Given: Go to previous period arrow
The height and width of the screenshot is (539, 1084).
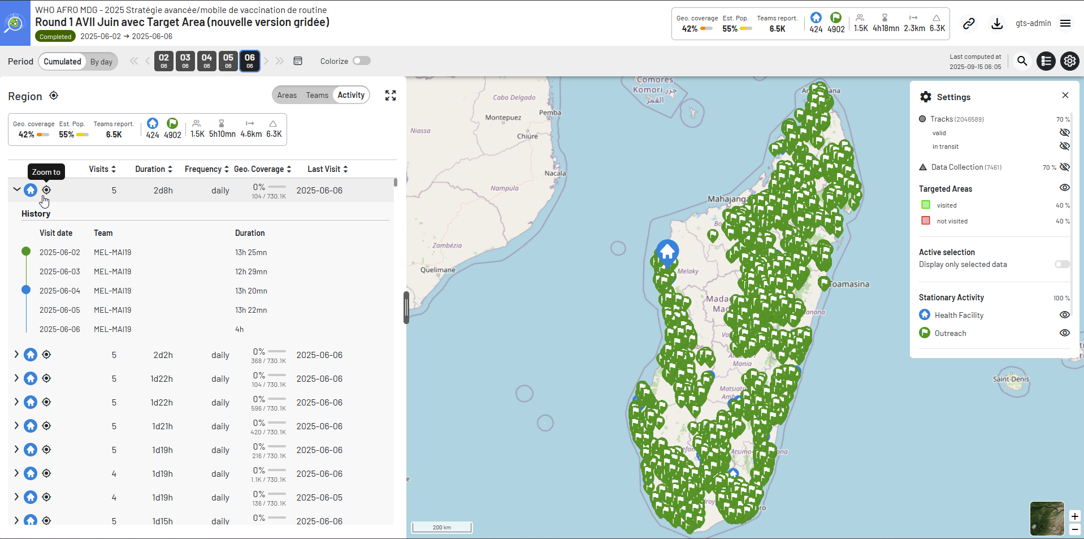Looking at the screenshot, I should (x=148, y=61).
